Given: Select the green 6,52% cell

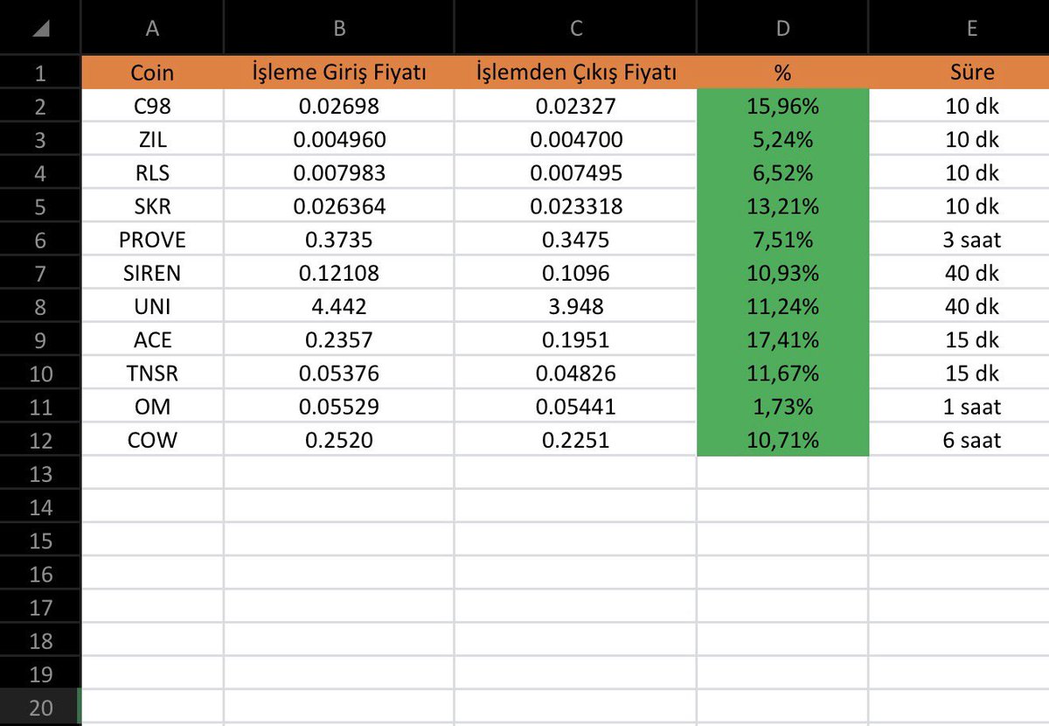Looking at the screenshot, I should (x=782, y=172).
